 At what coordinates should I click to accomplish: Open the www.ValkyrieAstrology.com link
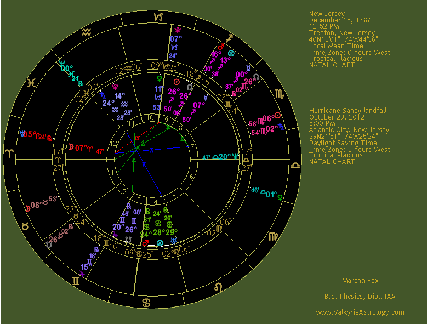coord(360,312)
